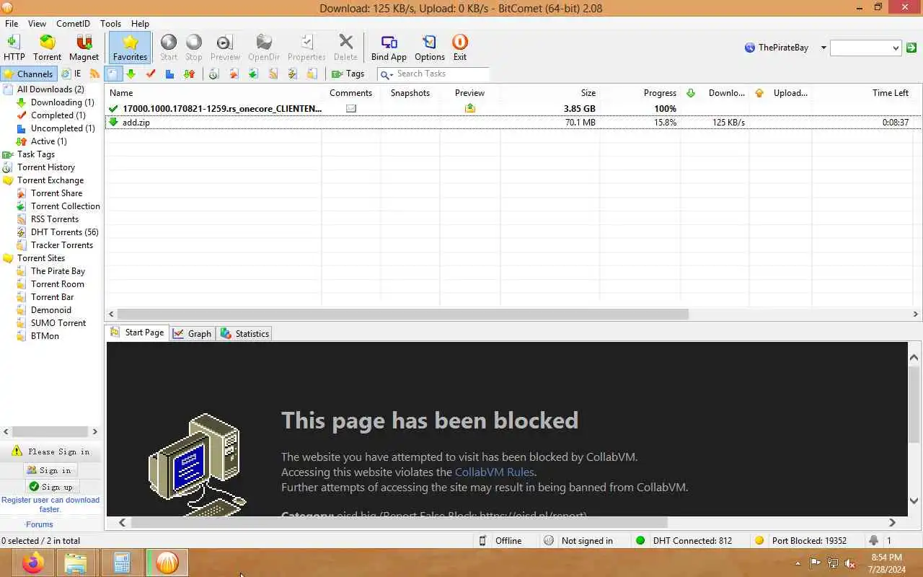Image resolution: width=923 pixels, height=577 pixels.
Task: Click the Start task toolbar icon
Action: (169, 48)
